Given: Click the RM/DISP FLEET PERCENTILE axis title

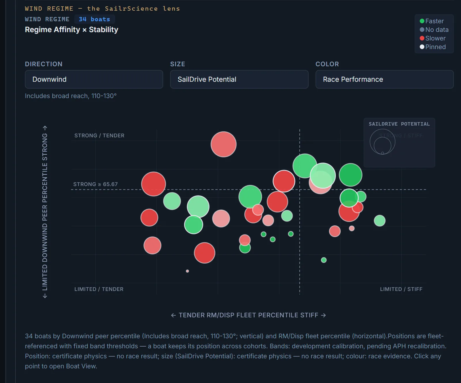Looking at the screenshot, I should coord(248,315).
